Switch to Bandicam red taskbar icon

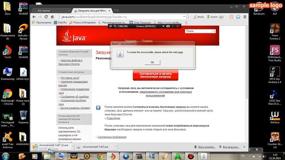click(x=191, y=156)
